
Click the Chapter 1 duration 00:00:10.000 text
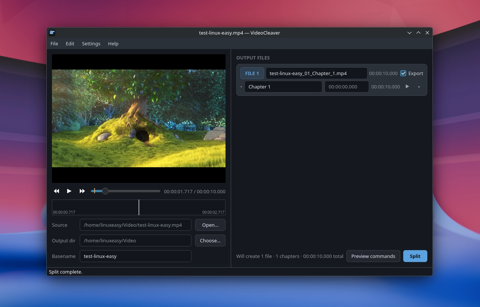(x=385, y=87)
